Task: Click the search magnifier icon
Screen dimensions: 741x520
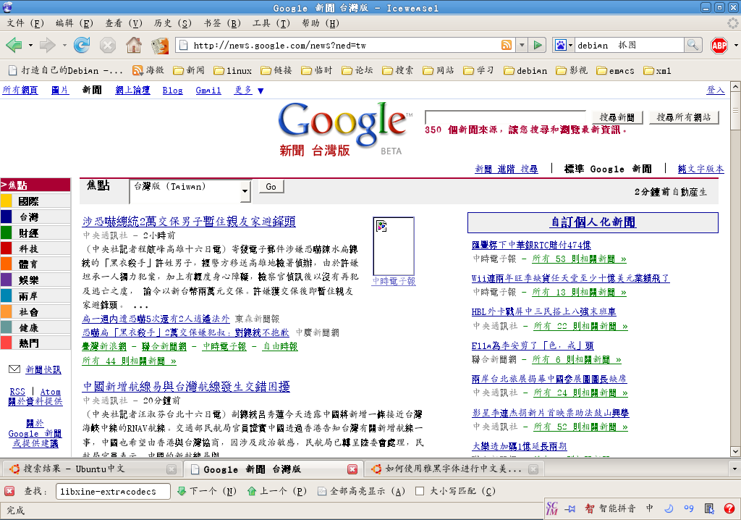Action: point(693,45)
